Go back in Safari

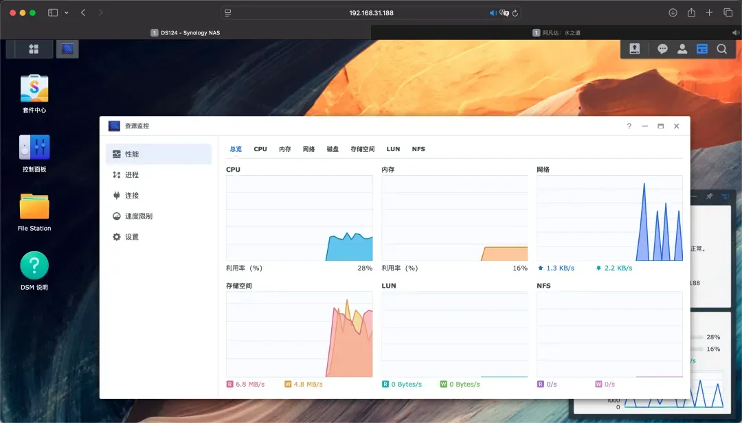pos(83,13)
